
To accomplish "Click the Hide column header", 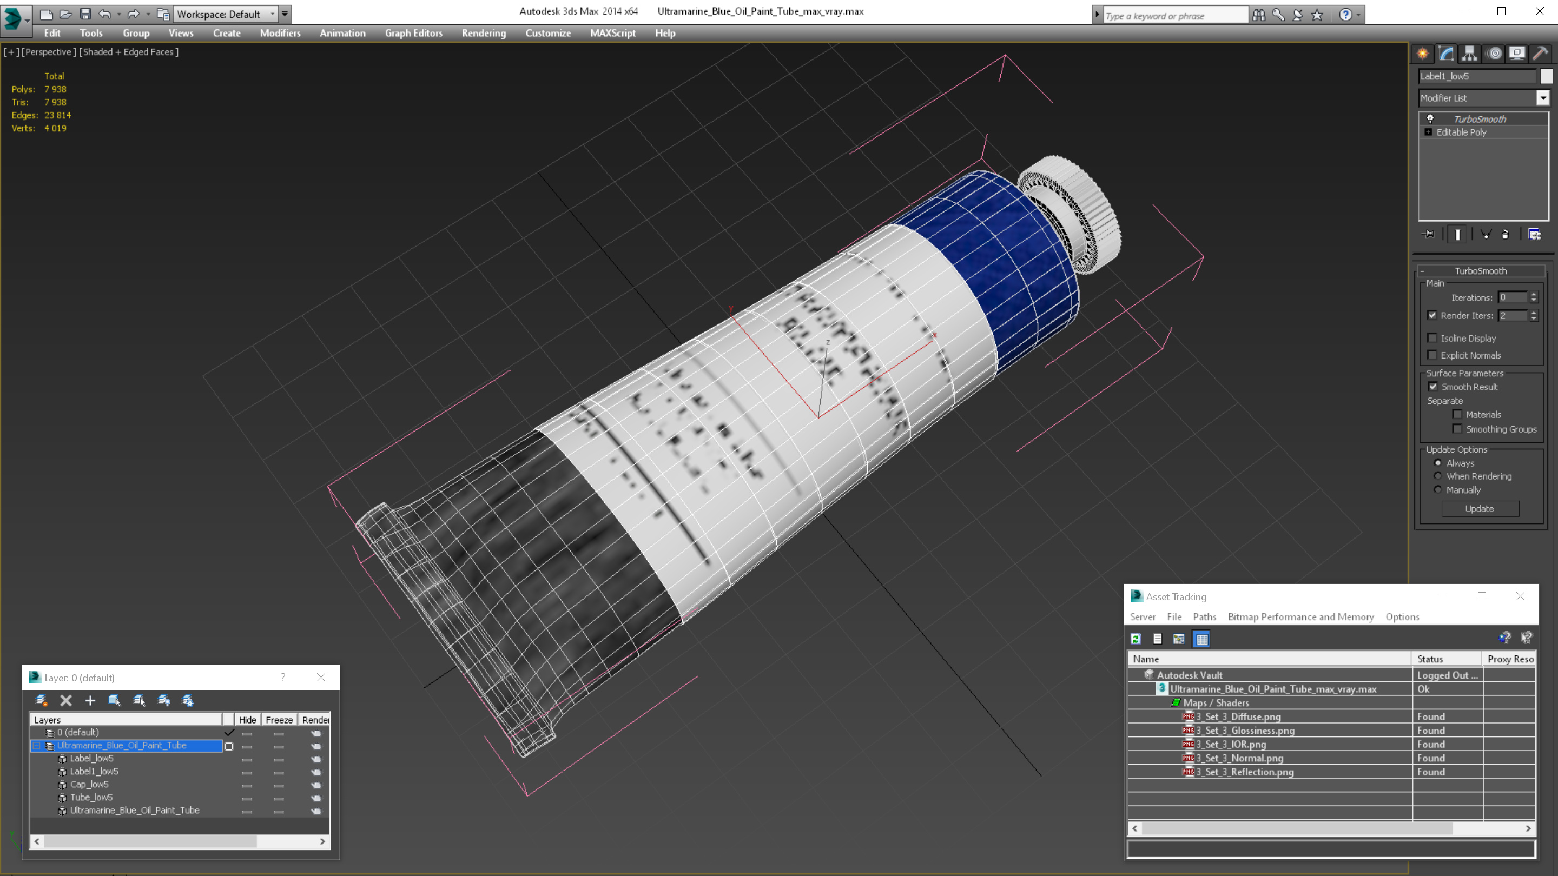I will 247,719.
